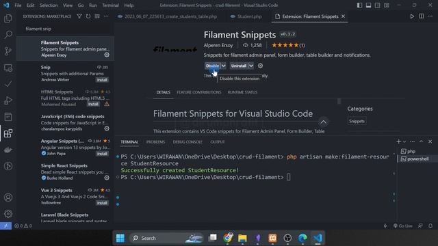Click Go Live in status bar

click(x=403, y=225)
